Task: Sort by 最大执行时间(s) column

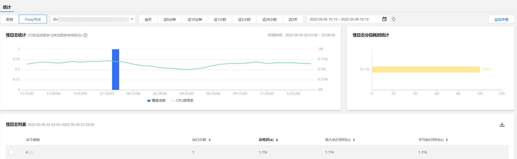Action: click(354, 140)
